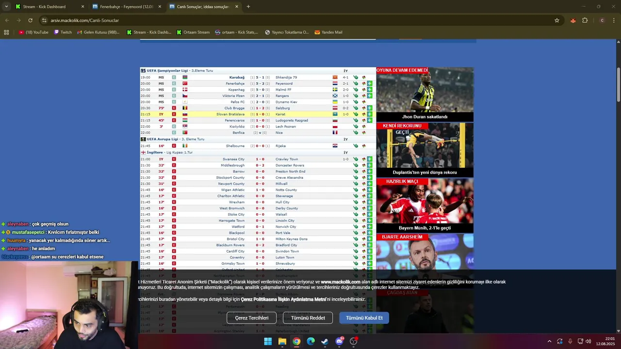Click the green icon in Karabağ row

click(356, 78)
